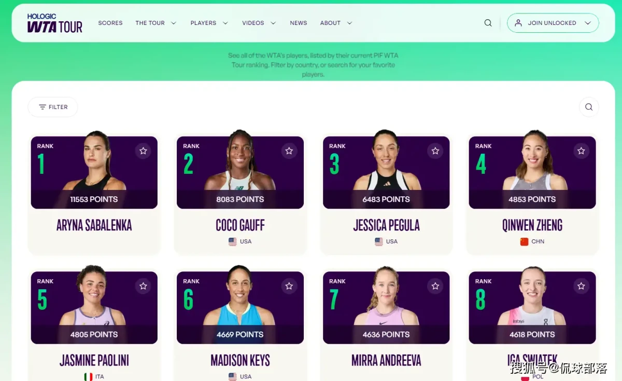This screenshot has width=622, height=381.
Task: Star Mirra Andreeva's player card
Action: click(435, 286)
